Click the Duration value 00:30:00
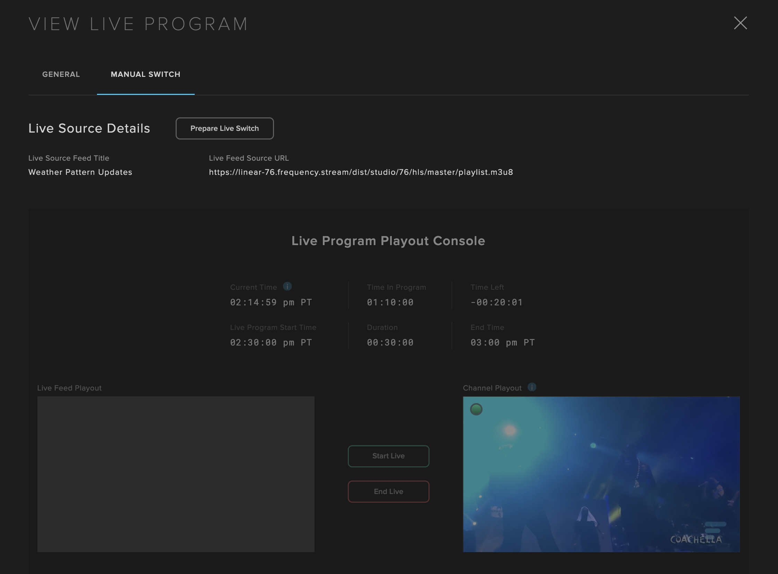 tap(390, 343)
